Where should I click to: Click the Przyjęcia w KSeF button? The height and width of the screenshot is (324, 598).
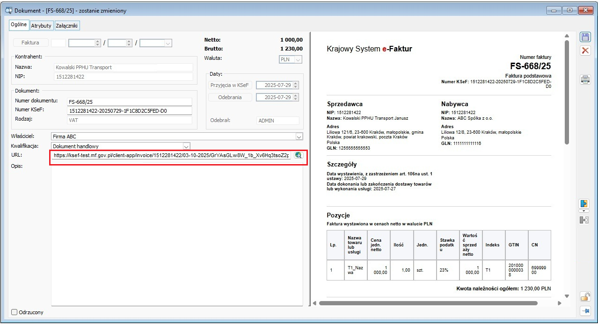230,85
